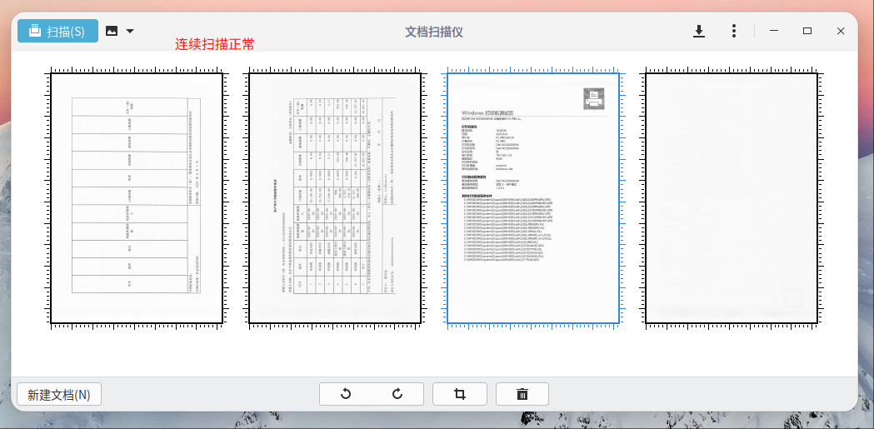
Task: Open the three-dot menu
Action: point(733,31)
